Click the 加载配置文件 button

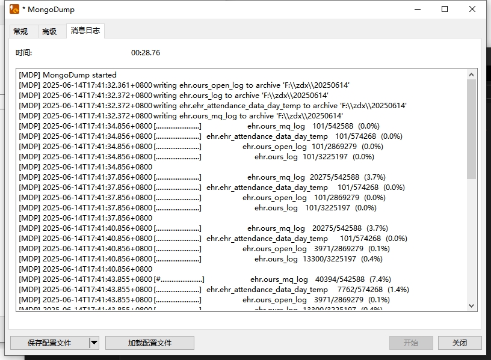(x=150, y=343)
